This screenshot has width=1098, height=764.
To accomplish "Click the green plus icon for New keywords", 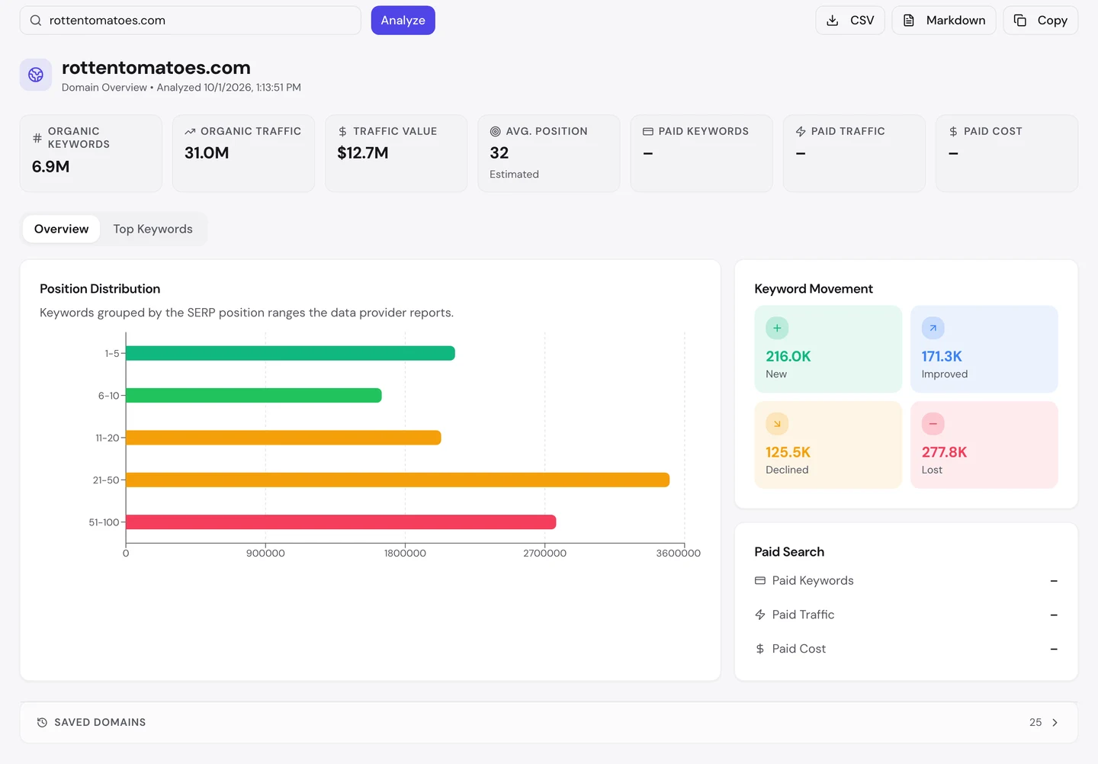I will (x=777, y=328).
